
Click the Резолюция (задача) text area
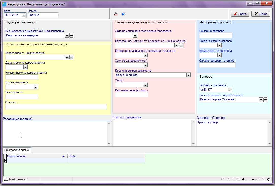[55, 133]
